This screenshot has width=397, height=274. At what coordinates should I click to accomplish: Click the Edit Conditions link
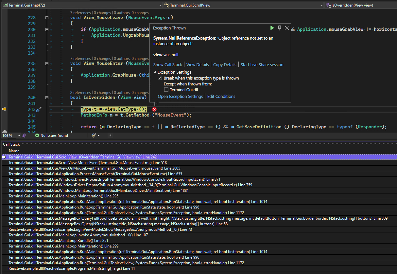point(221,97)
